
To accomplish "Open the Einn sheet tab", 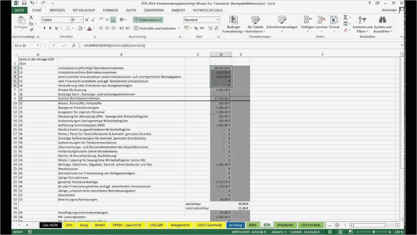I will point(69,225).
